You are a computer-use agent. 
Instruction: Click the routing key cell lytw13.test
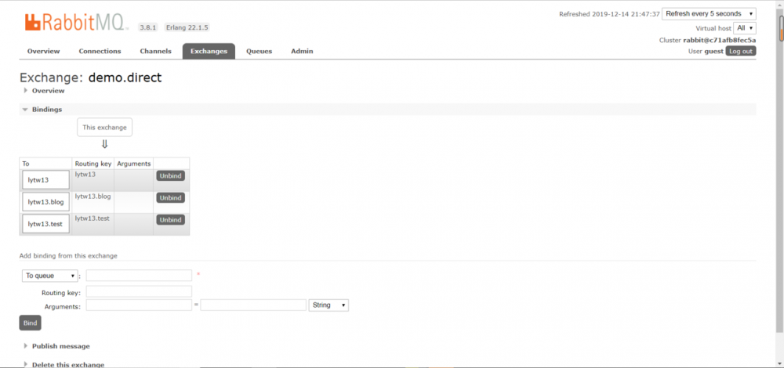pos(93,218)
